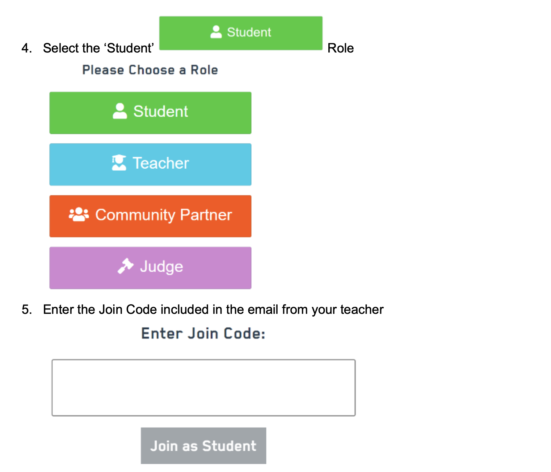Click the person icon on the Student role button
551x472 pixels.
click(120, 111)
